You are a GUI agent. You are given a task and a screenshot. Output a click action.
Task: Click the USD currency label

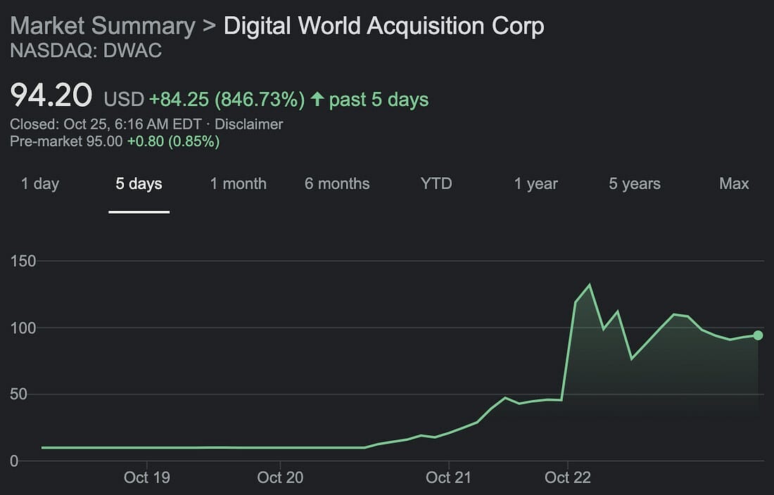pyautogui.click(x=124, y=100)
